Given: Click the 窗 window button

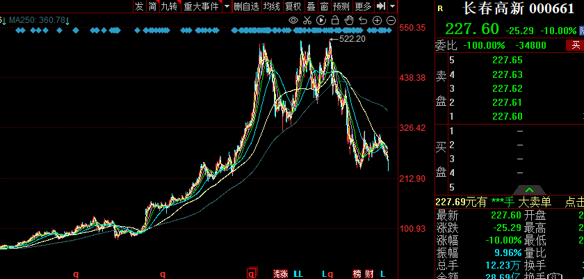Looking at the screenshot, I should pyautogui.click(x=324, y=6).
